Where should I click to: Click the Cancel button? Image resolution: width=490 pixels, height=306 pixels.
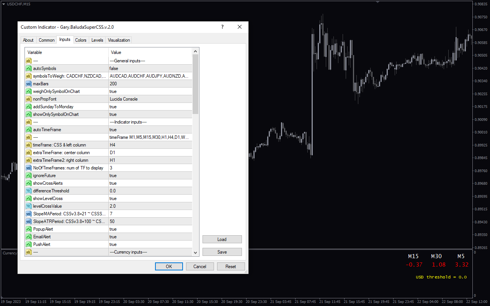coord(200,267)
